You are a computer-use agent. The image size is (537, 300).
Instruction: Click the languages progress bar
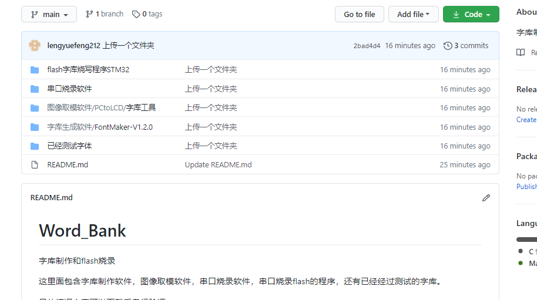pos(526,240)
